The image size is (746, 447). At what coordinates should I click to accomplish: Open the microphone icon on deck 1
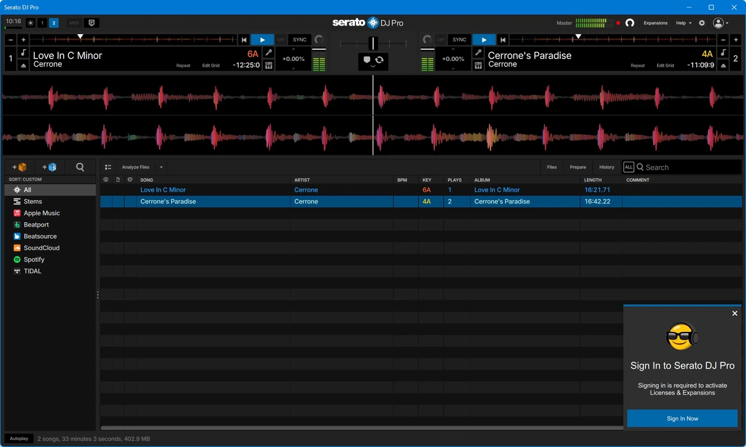click(269, 53)
